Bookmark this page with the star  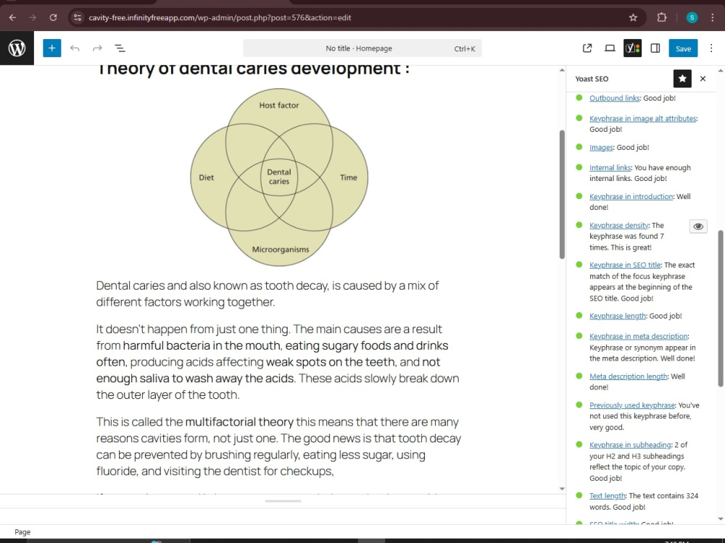click(x=633, y=17)
